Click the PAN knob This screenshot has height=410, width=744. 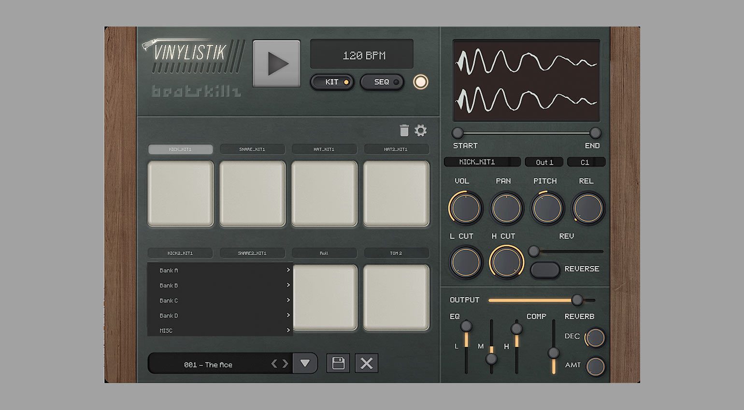[506, 208]
